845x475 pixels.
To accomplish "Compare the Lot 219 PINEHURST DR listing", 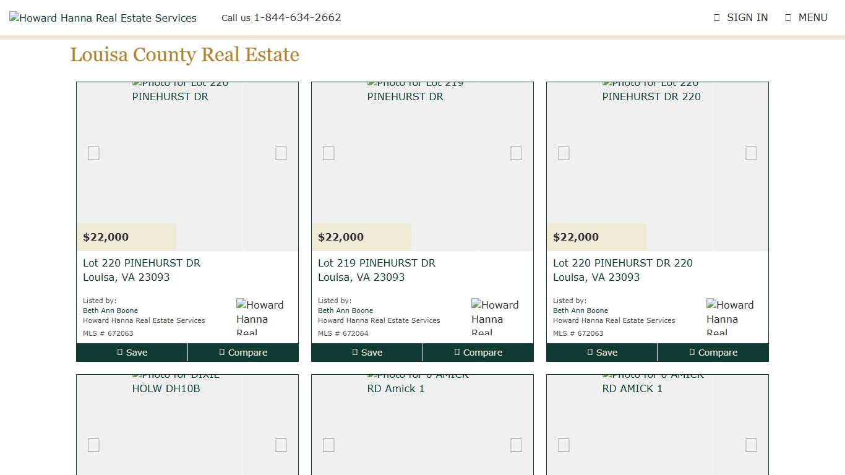I will tap(478, 353).
